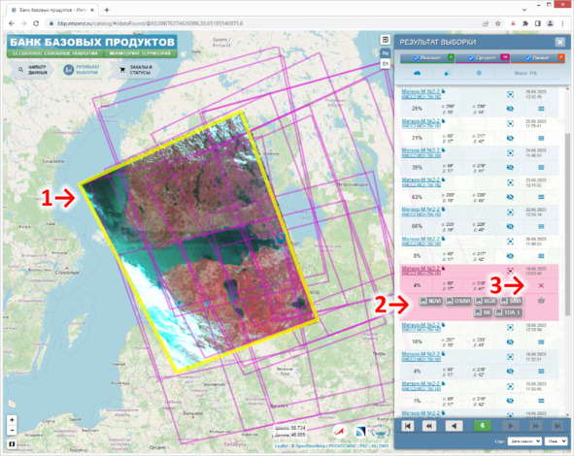Reload the browser page
Viewport: 574px width, 456px height.
[x=36, y=23]
